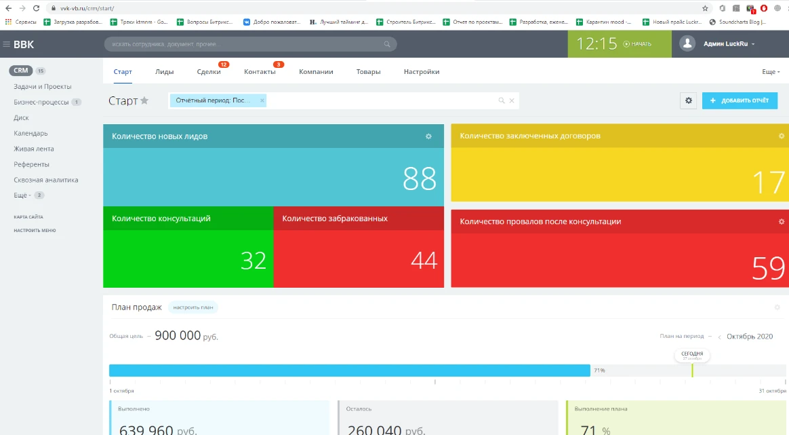Clear the filter field with the X icon
Image resolution: width=789 pixels, height=435 pixels.
(x=512, y=100)
